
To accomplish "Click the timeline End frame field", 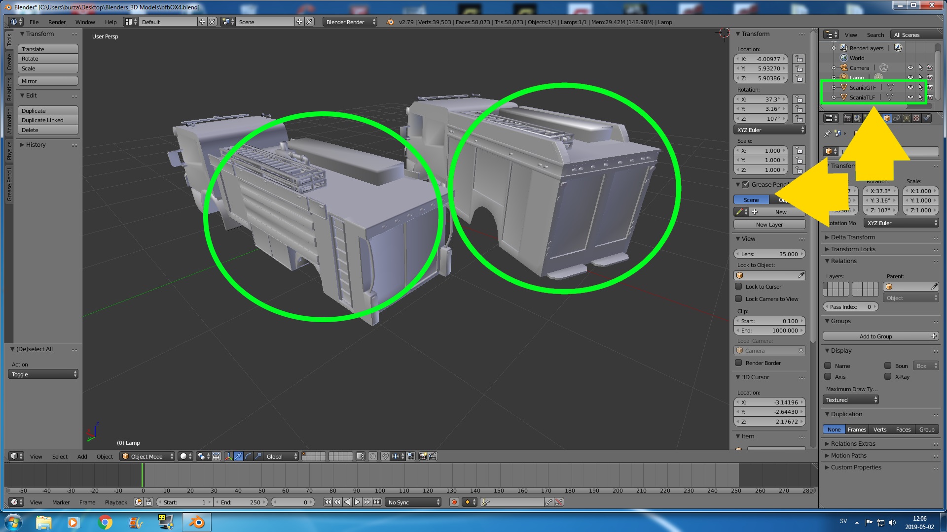I will pyautogui.click(x=241, y=502).
